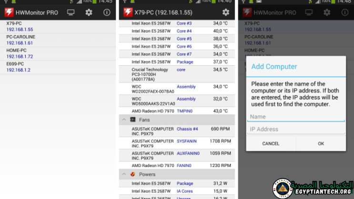The image size is (354, 199).
Task: Tap the info icon in the left header
Action: (107, 12)
